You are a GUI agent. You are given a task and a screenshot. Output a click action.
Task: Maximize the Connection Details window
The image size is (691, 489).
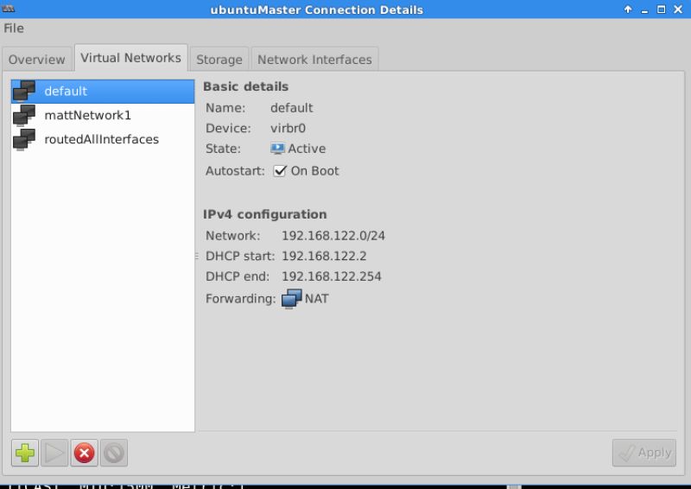point(661,10)
